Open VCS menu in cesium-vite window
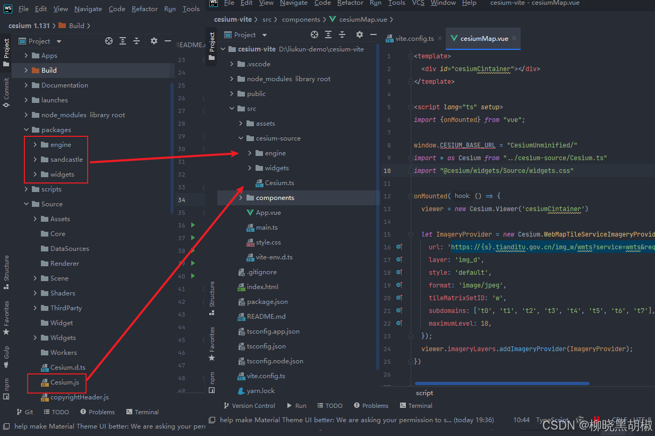The width and height of the screenshot is (655, 436). [419, 3]
